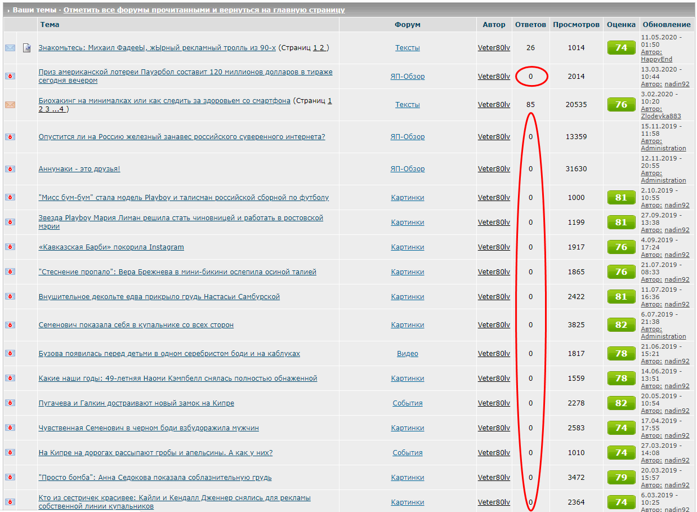Click rating badge 74 for Михаил Фадеев topic
This screenshot has width=697, height=512.
621,48
